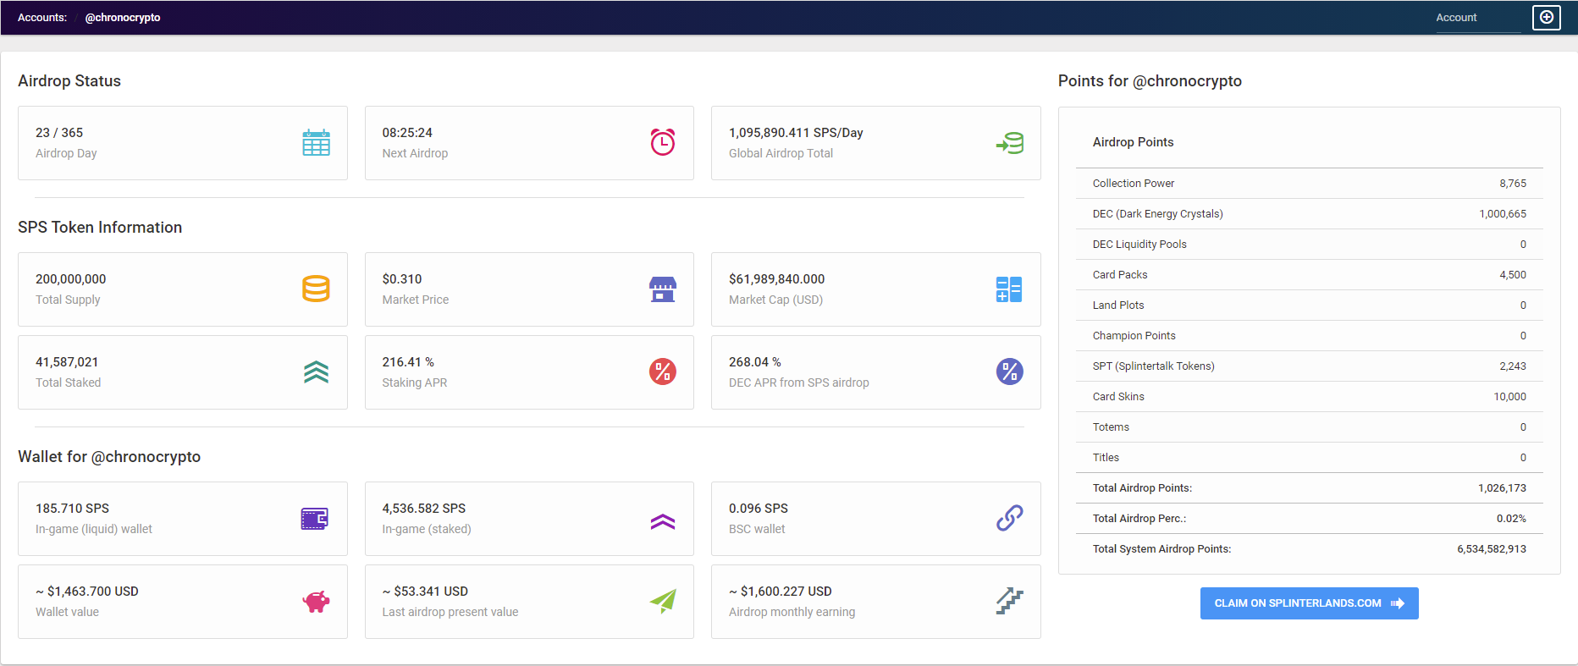Focus the Account input field
The width and height of the screenshot is (1578, 666).
(x=1478, y=18)
